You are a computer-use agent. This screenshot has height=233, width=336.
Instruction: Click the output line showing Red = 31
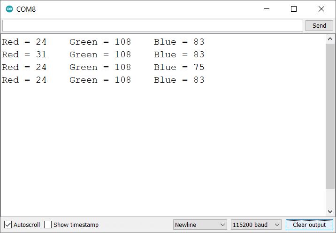click(x=103, y=54)
